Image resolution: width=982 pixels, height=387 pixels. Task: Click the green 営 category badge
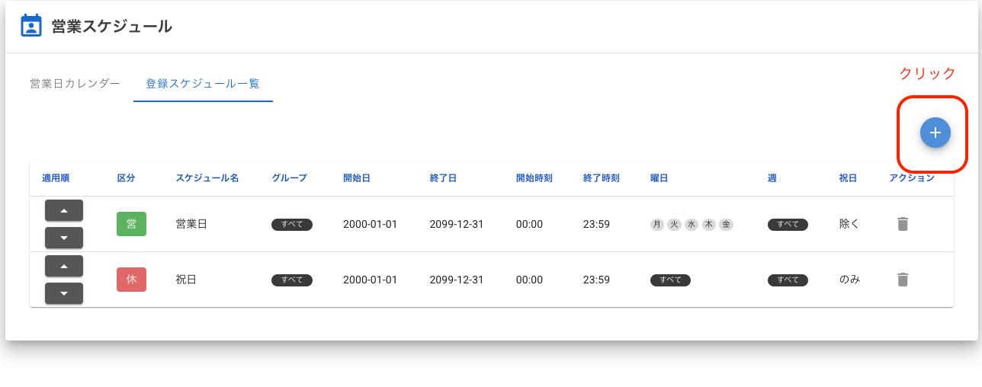131,224
